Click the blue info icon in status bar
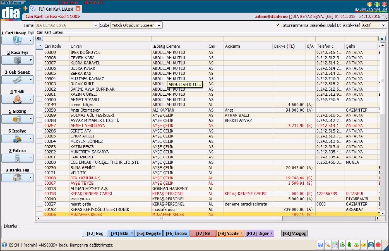The width and height of the screenshot is (389, 251). [x=4, y=245]
